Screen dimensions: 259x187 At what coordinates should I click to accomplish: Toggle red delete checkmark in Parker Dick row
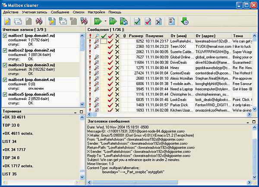[x=111, y=105]
